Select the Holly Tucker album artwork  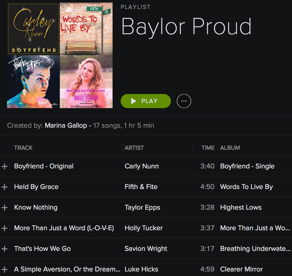pos(86,82)
